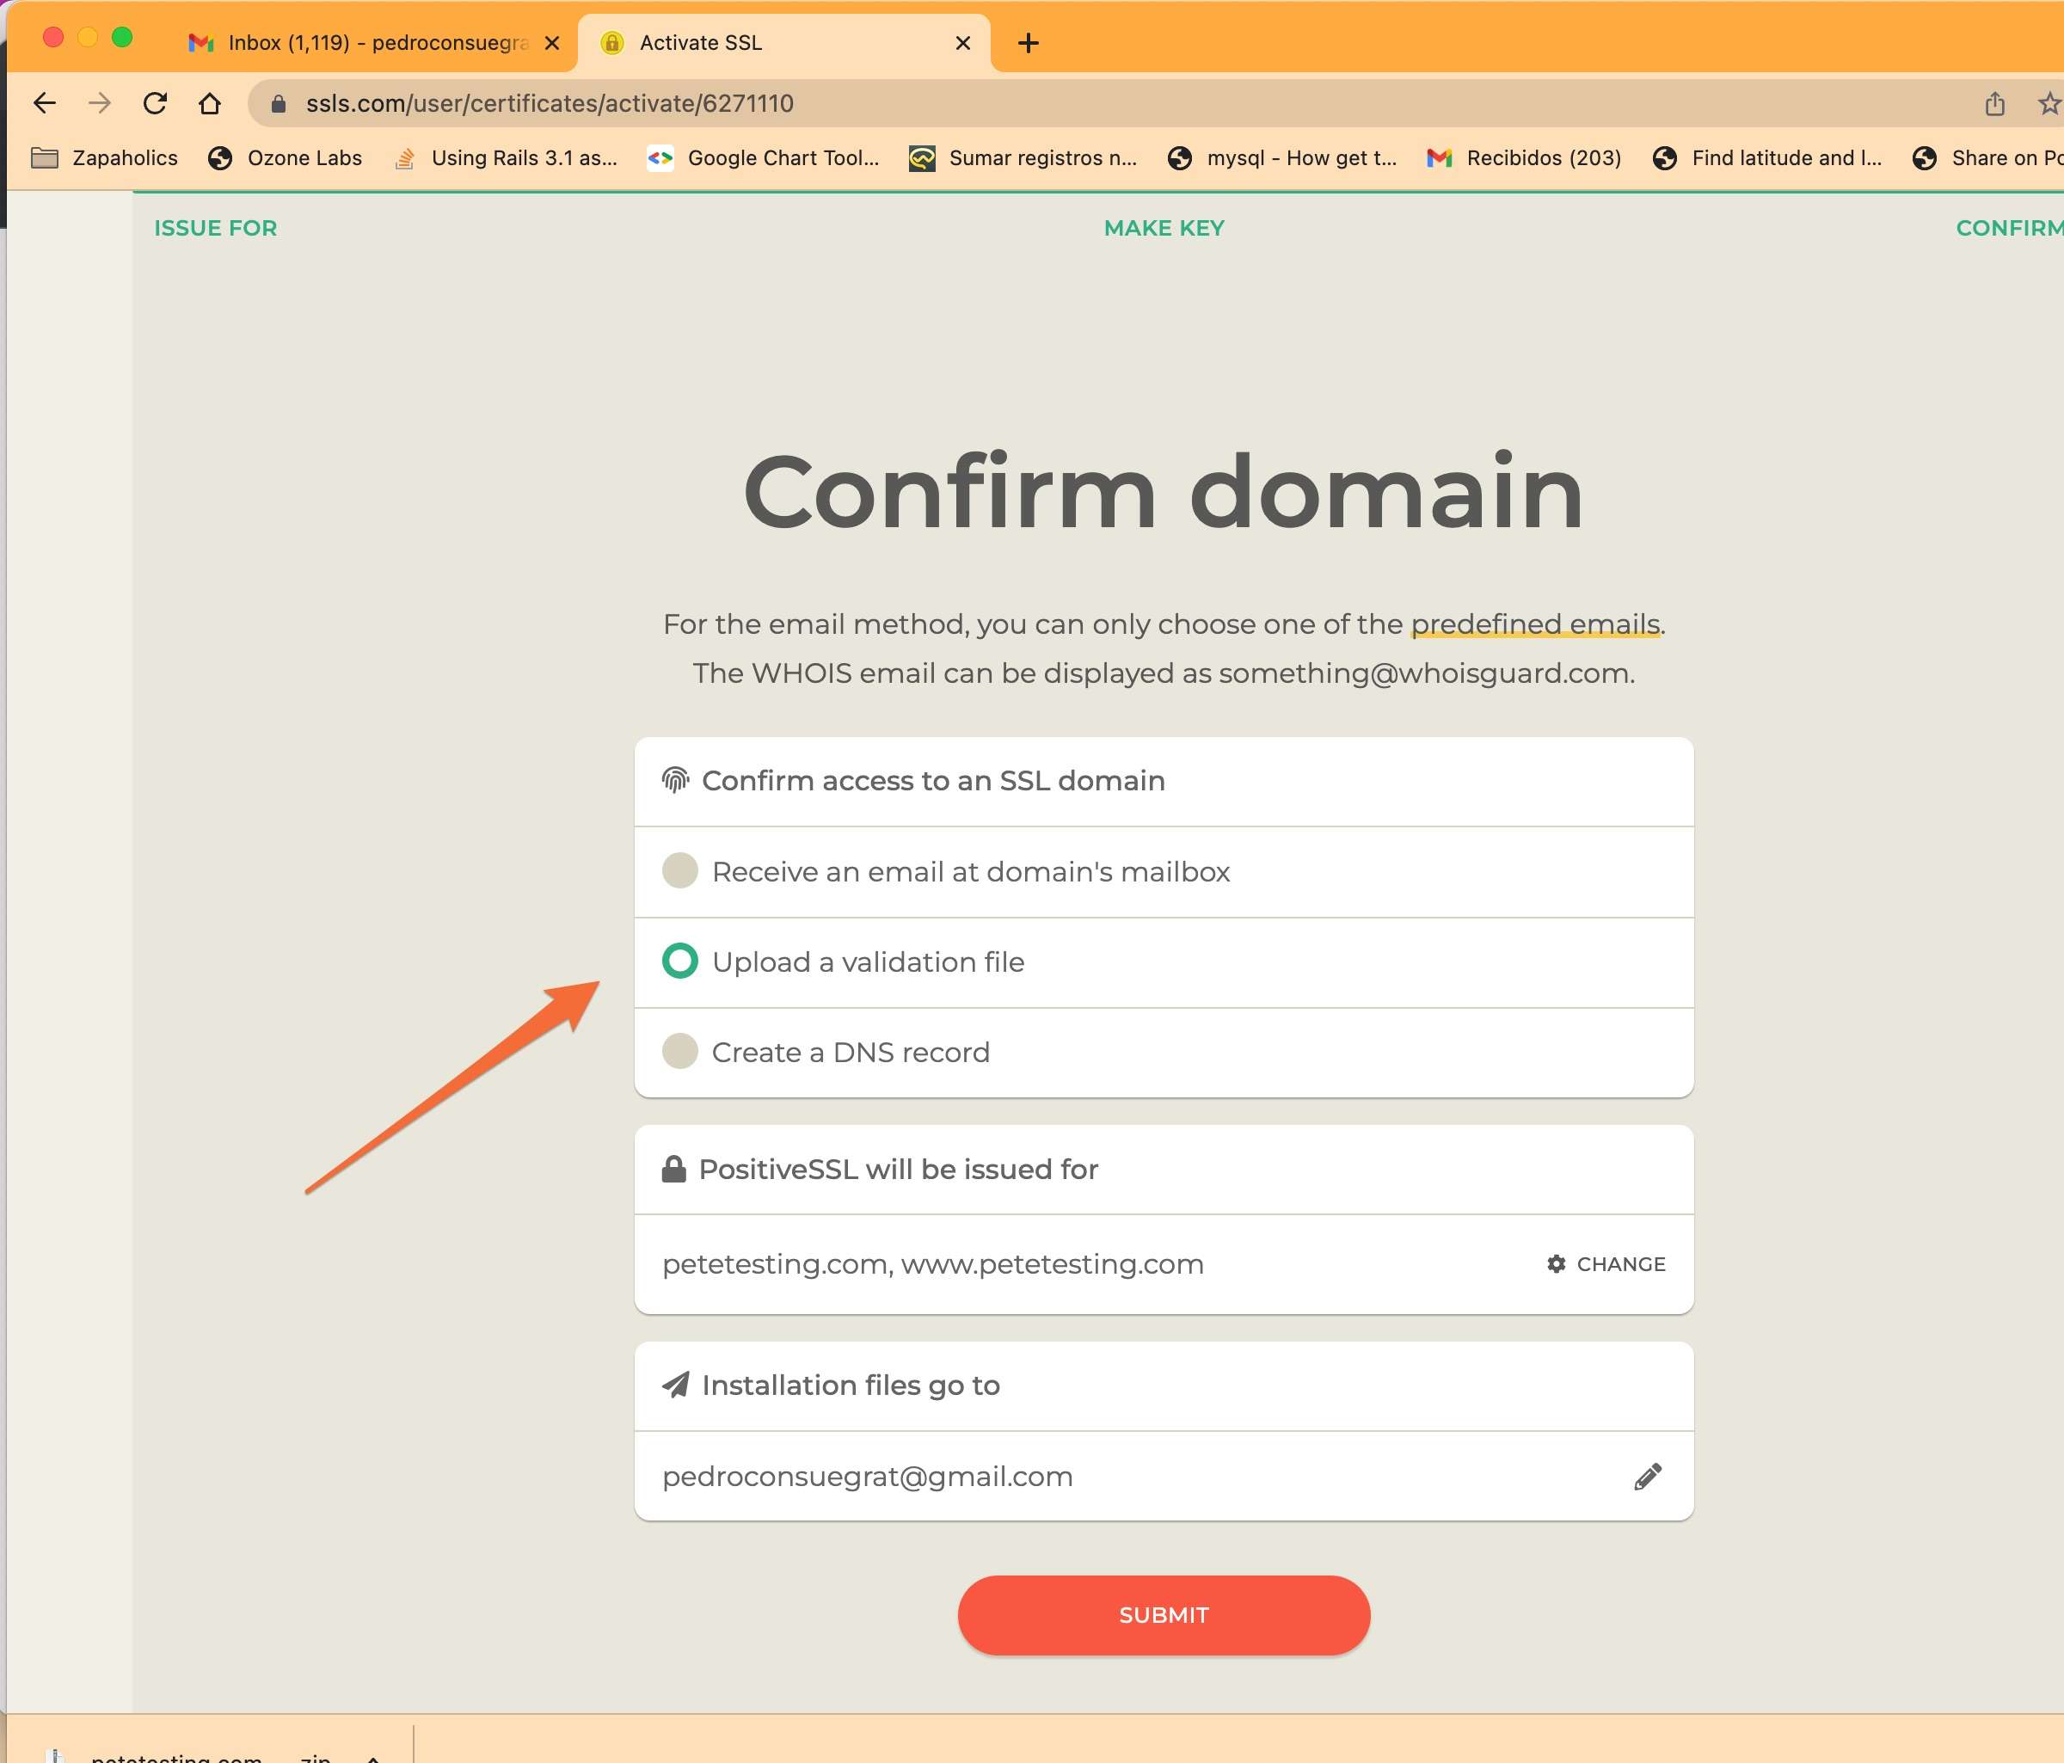Click the browser back arrow
Image resolution: width=2064 pixels, height=1763 pixels.
tap(45, 102)
